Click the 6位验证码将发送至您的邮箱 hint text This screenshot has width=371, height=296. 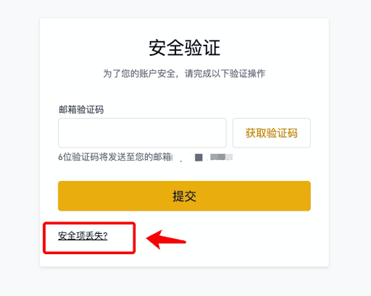(x=115, y=157)
